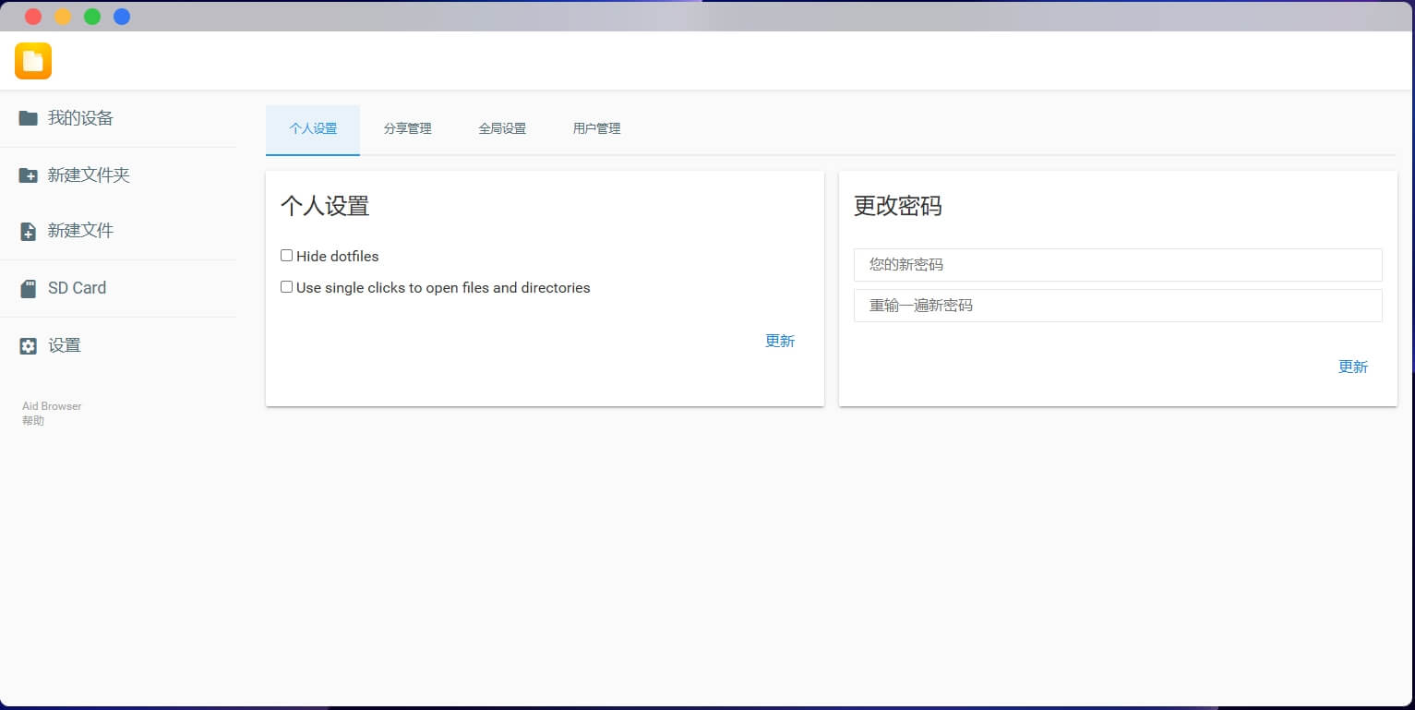Image resolution: width=1415 pixels, height=710 pixels.
Task: Open the 帮助 link under Aid Browser
Action: coord(32,420)
